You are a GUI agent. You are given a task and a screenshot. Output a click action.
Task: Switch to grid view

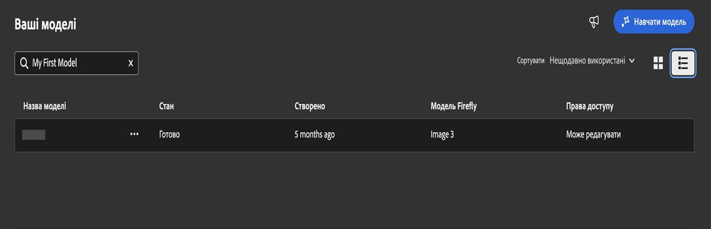[x=658, y=63]
